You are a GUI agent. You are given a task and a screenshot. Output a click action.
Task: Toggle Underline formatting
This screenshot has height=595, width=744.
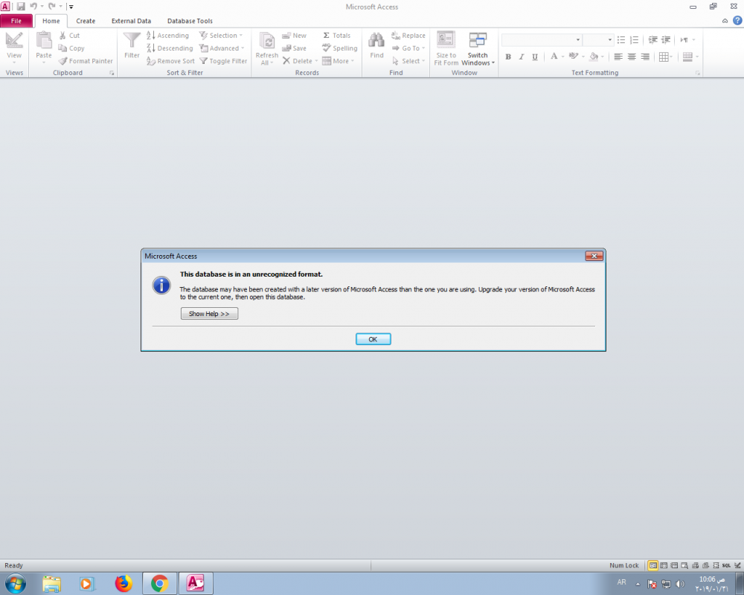(535, 57)
